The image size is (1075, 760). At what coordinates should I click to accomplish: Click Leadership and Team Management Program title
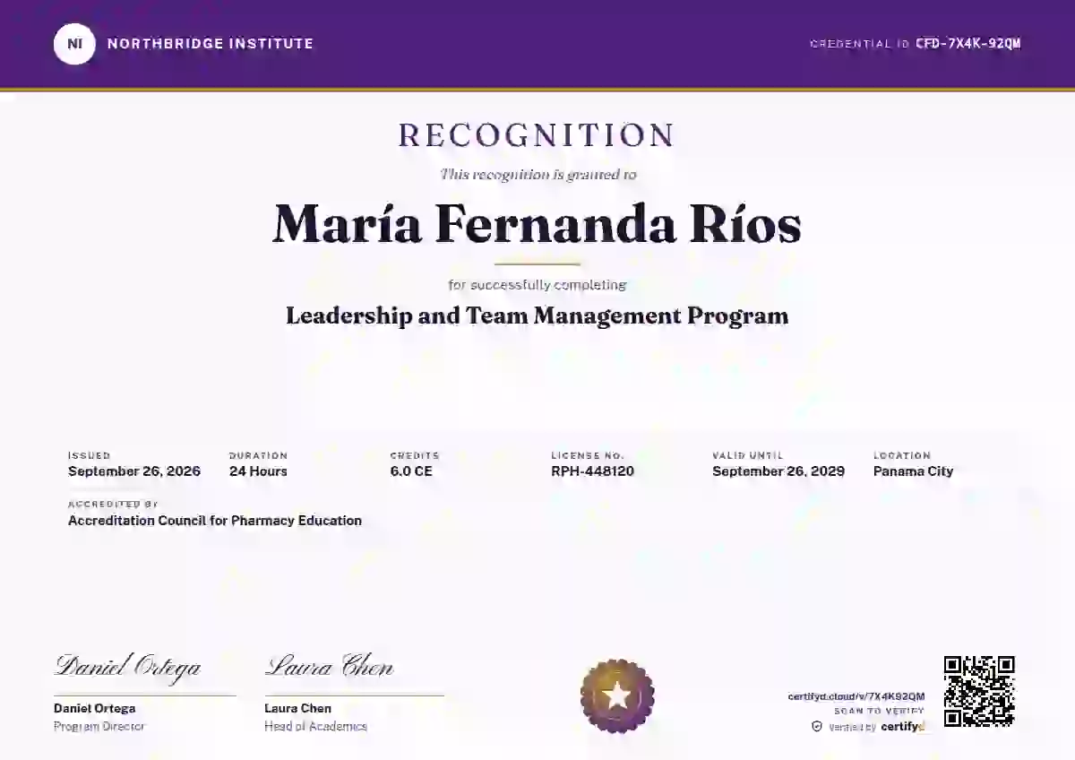point(537,316)
